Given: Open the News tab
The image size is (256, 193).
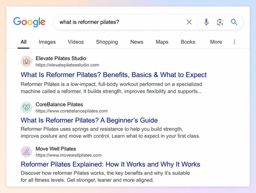Looking at the screenshot, I should (137, 42).
